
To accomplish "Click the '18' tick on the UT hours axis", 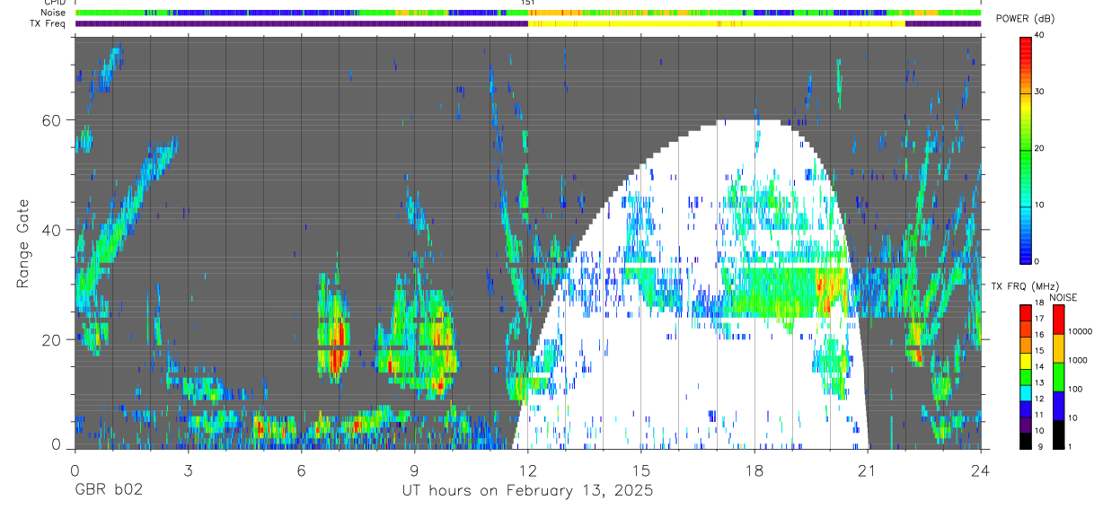I will (x=754, y=470).
